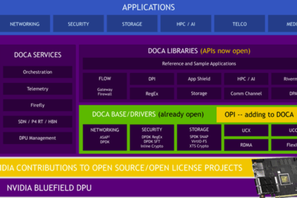Click the APPLICATIONS heading
The image size is (297, 198).
click(x=148, y=8)
